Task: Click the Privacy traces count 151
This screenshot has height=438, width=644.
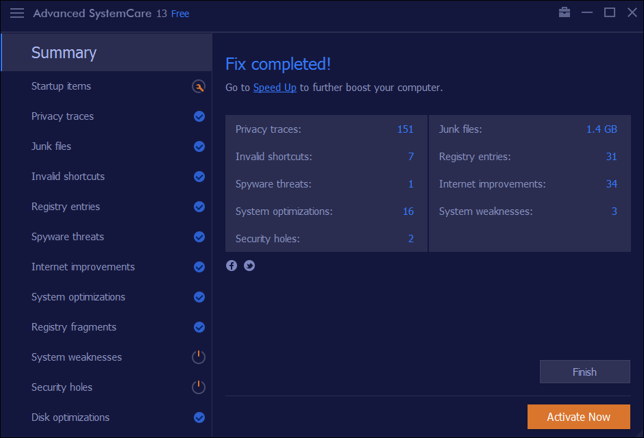Action: pos(406,129)
